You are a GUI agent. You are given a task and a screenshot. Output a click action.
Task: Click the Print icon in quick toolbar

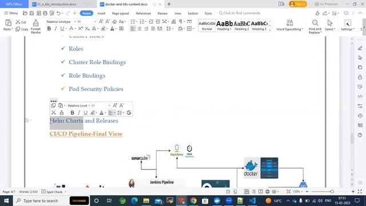point(45,13)
